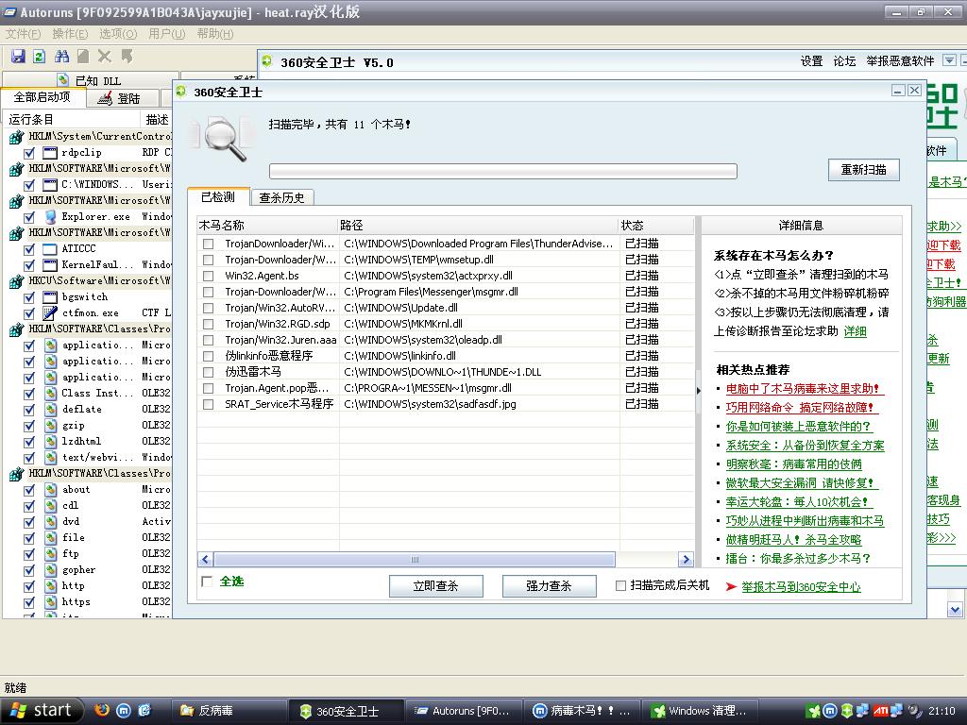Click the registry icon beside HKLM\System\CurrentControl
This screenshot has height=725, width=967.
(16, 136)
